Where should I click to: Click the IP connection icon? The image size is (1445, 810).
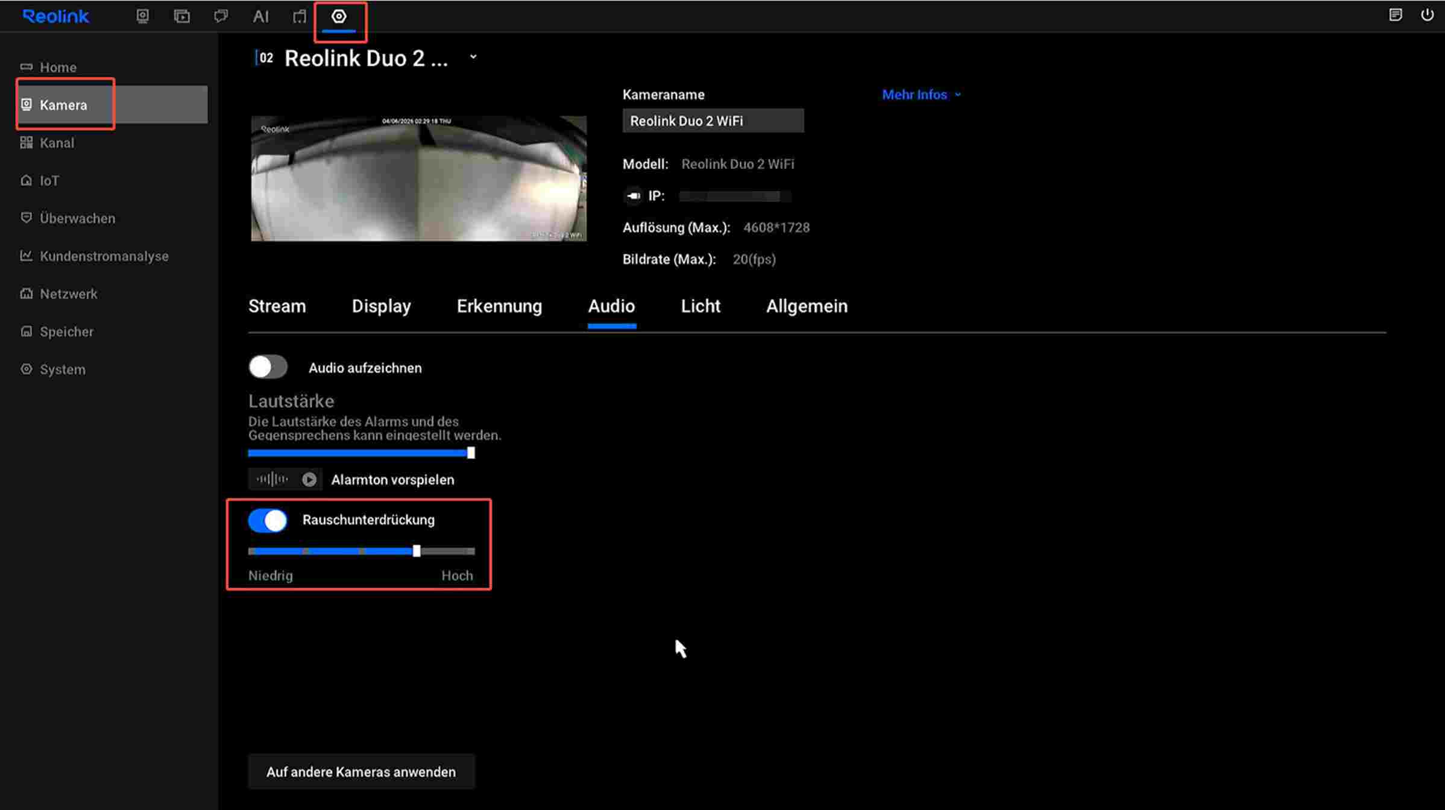[x=632, y=196]
